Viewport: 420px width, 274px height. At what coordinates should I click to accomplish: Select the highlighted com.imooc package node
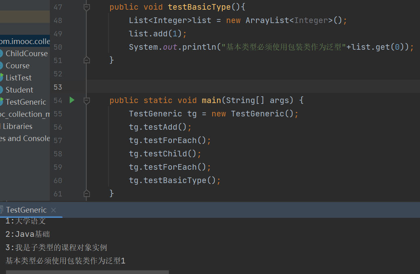[x=25, y=41]
